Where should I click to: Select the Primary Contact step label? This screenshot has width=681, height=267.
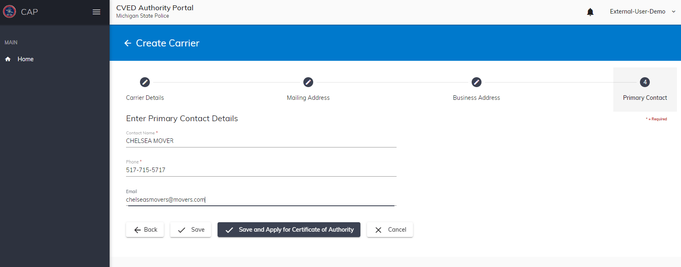pyautogui.click(x=645, y=98)
